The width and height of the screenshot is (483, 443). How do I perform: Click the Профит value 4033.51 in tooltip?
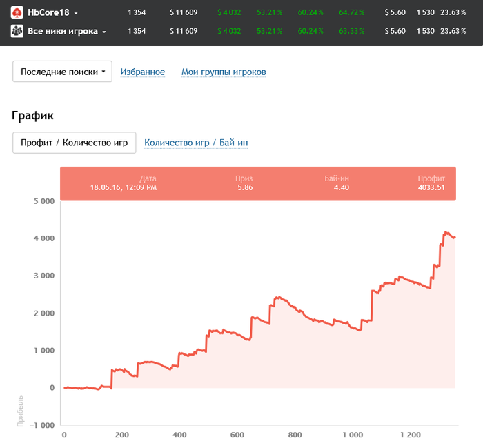point(431,187)
